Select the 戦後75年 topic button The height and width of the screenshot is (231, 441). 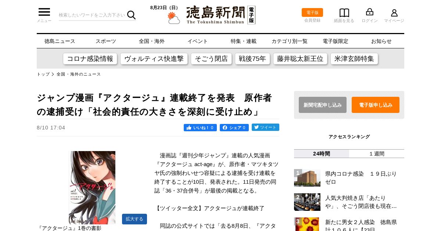click(x=252, y=59)
